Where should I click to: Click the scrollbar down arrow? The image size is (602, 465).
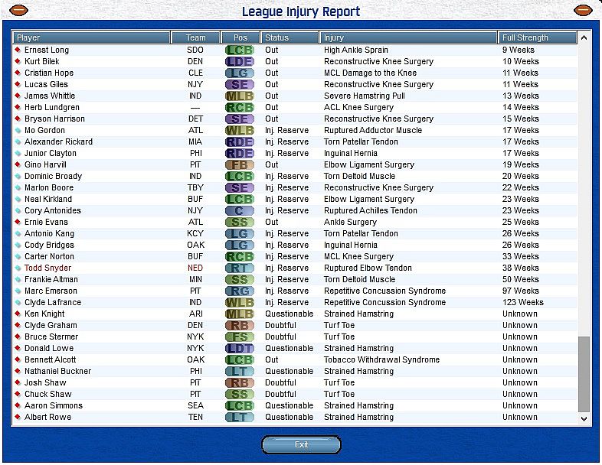click(x=584, y=418)
